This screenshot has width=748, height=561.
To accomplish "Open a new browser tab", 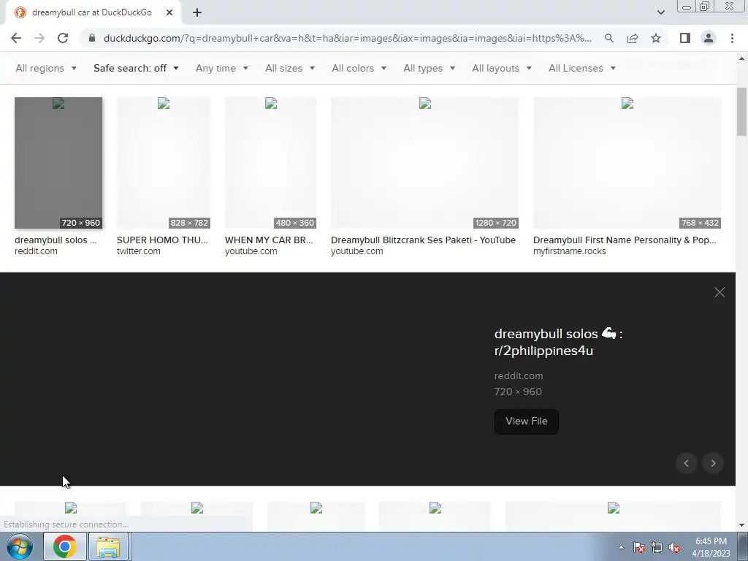I will 197,12.
